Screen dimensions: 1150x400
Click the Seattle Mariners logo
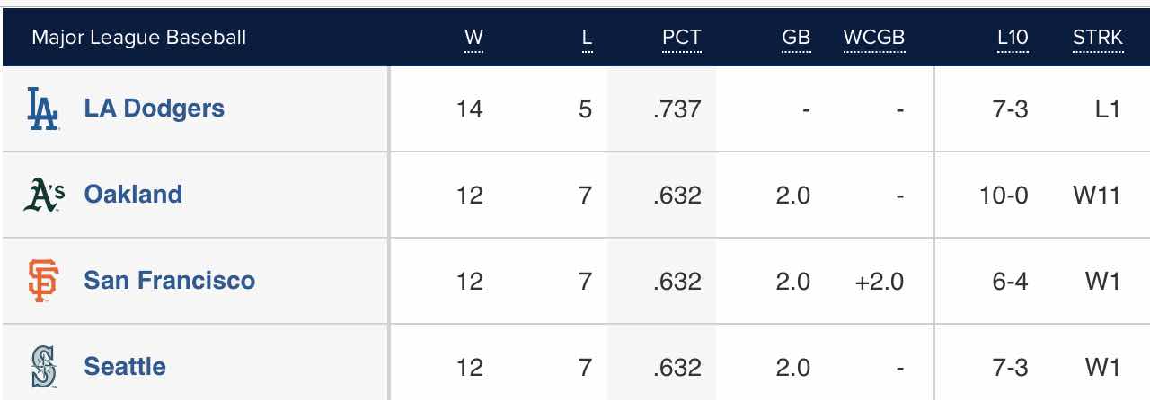43,366
